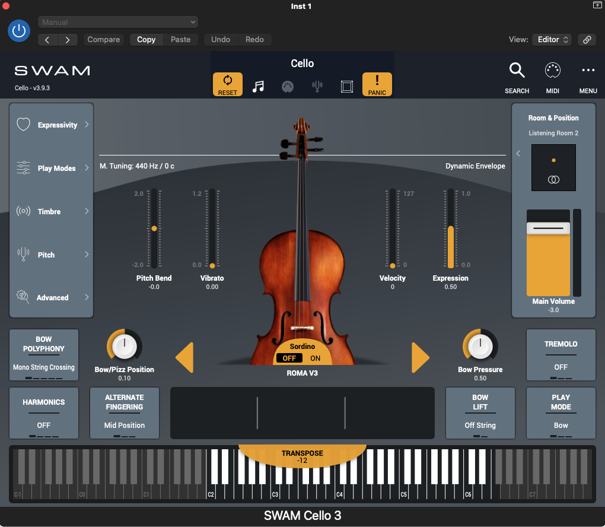Expand Play Modes section chevron
This screenshot has width=605, height=527.
coord(87,167)
